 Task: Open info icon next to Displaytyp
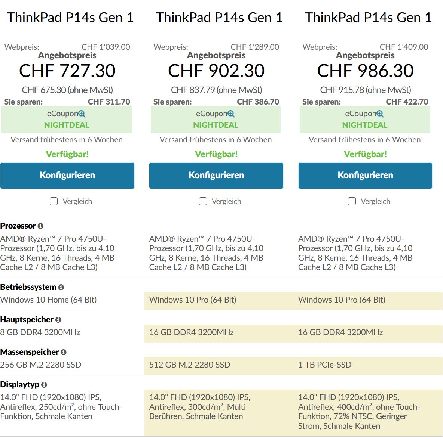pos(44,385)
